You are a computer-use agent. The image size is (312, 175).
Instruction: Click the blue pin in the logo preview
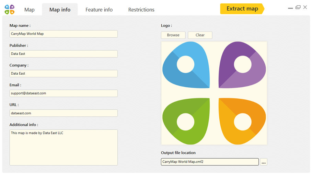click(x=186, y=65)
